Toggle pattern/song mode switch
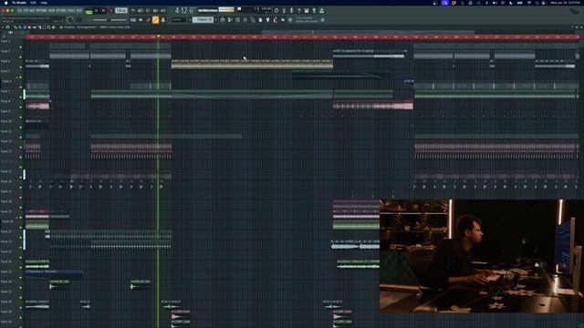The image size is (584, 328). click(89, 11)
